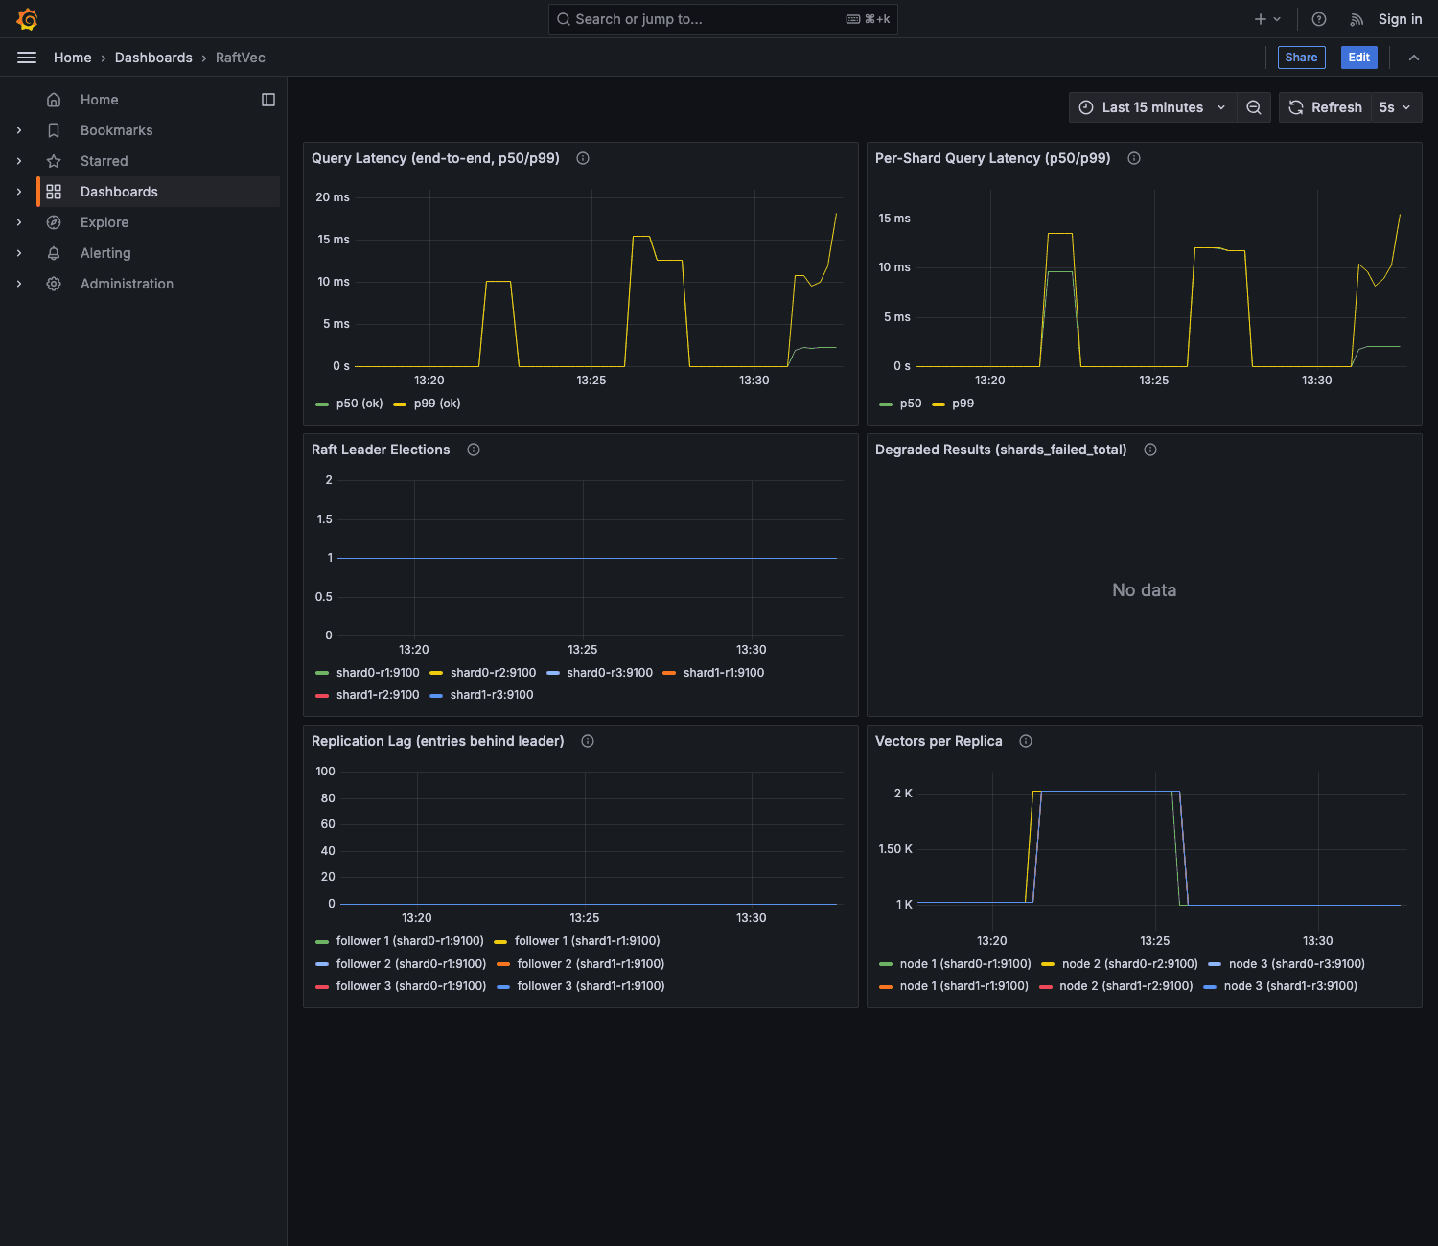Click the Sign in link
This screenshot has height=1246, width=1438.
coord(1401,19)
